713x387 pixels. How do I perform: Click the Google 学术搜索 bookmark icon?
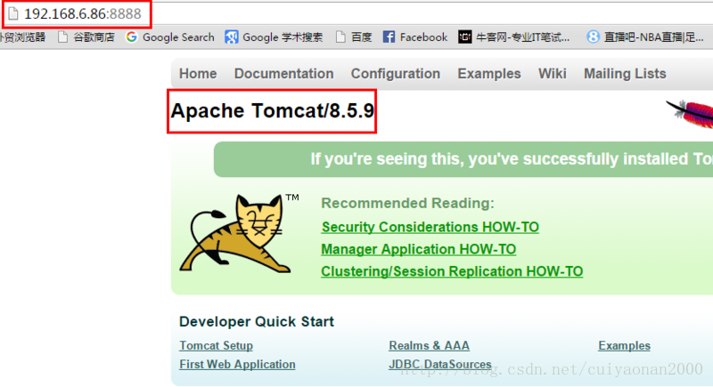tap(232, 37)
